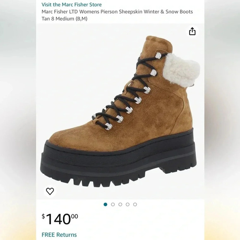Click the black platform lug sole of the boot
The height and width of the screenshot is (240, 240).
(x=118, y=162)
